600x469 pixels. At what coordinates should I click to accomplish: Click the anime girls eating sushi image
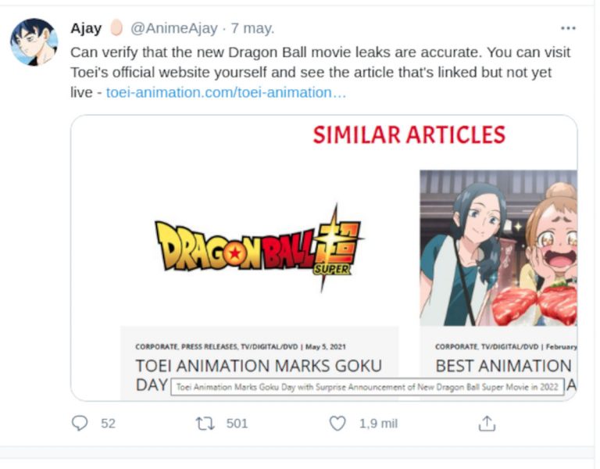point(498,248)
